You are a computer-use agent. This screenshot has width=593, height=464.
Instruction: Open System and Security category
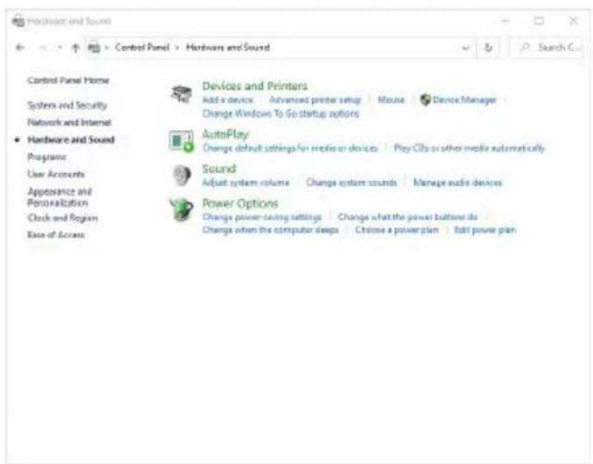tap(68, 104)
